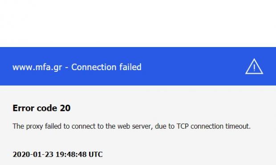Click the word 'code' in error heading
276x165 pixels.
coord(47,108)
